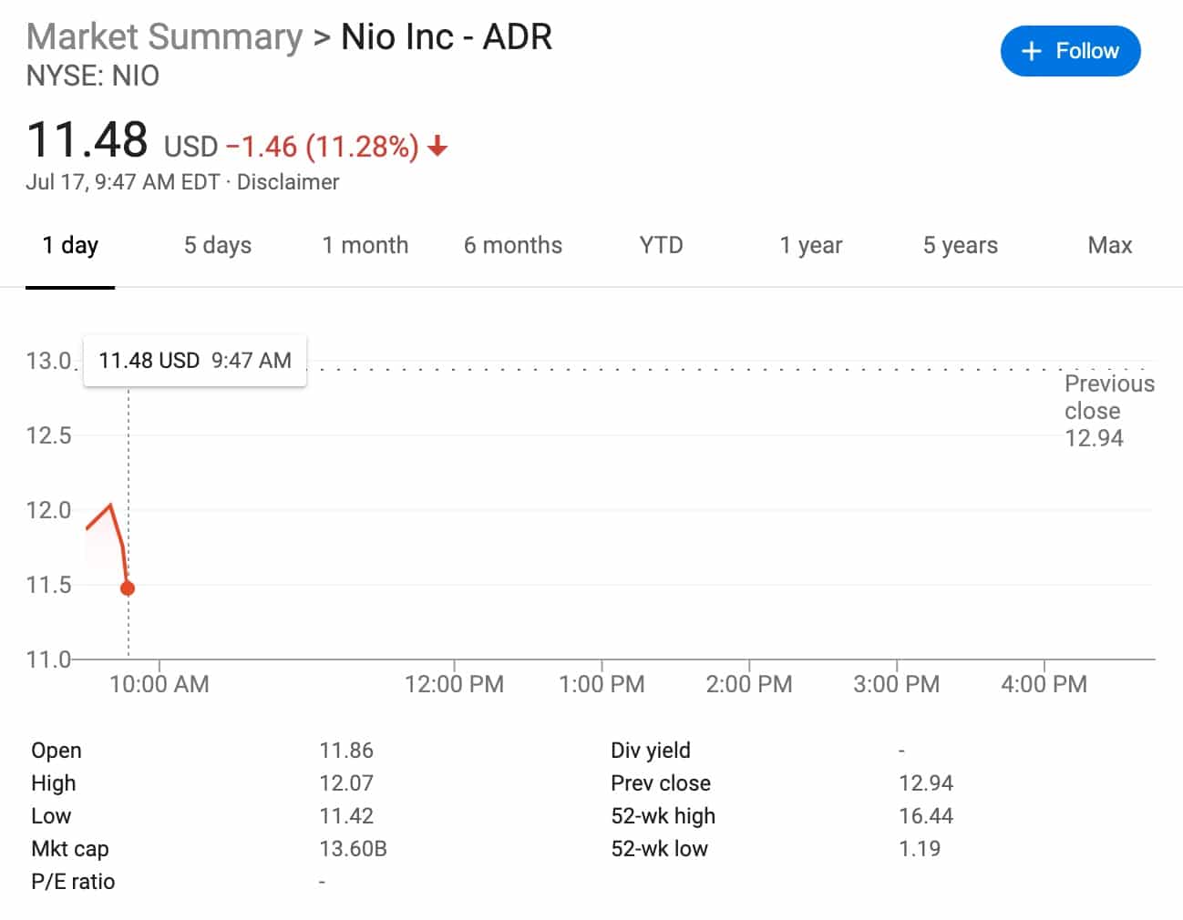Click the plus icon on the Follow button
1183x920 pixels.
click(1031, 51)
